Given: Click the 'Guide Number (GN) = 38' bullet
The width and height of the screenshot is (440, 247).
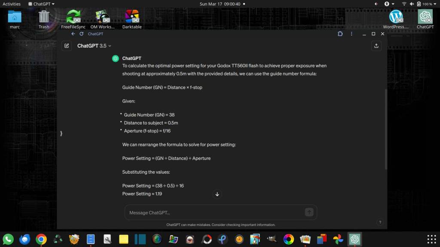Looking at the screenshot, I should tap(149, 115).
